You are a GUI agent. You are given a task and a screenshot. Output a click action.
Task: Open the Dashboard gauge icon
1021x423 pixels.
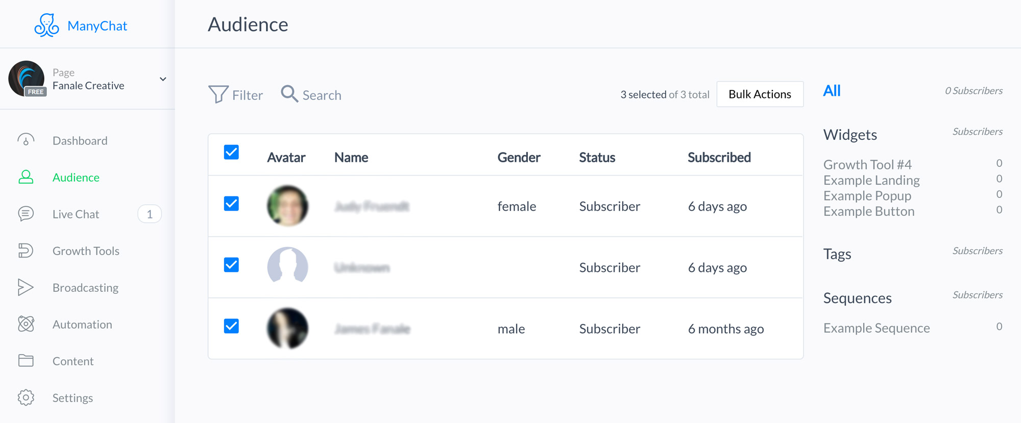26,140
